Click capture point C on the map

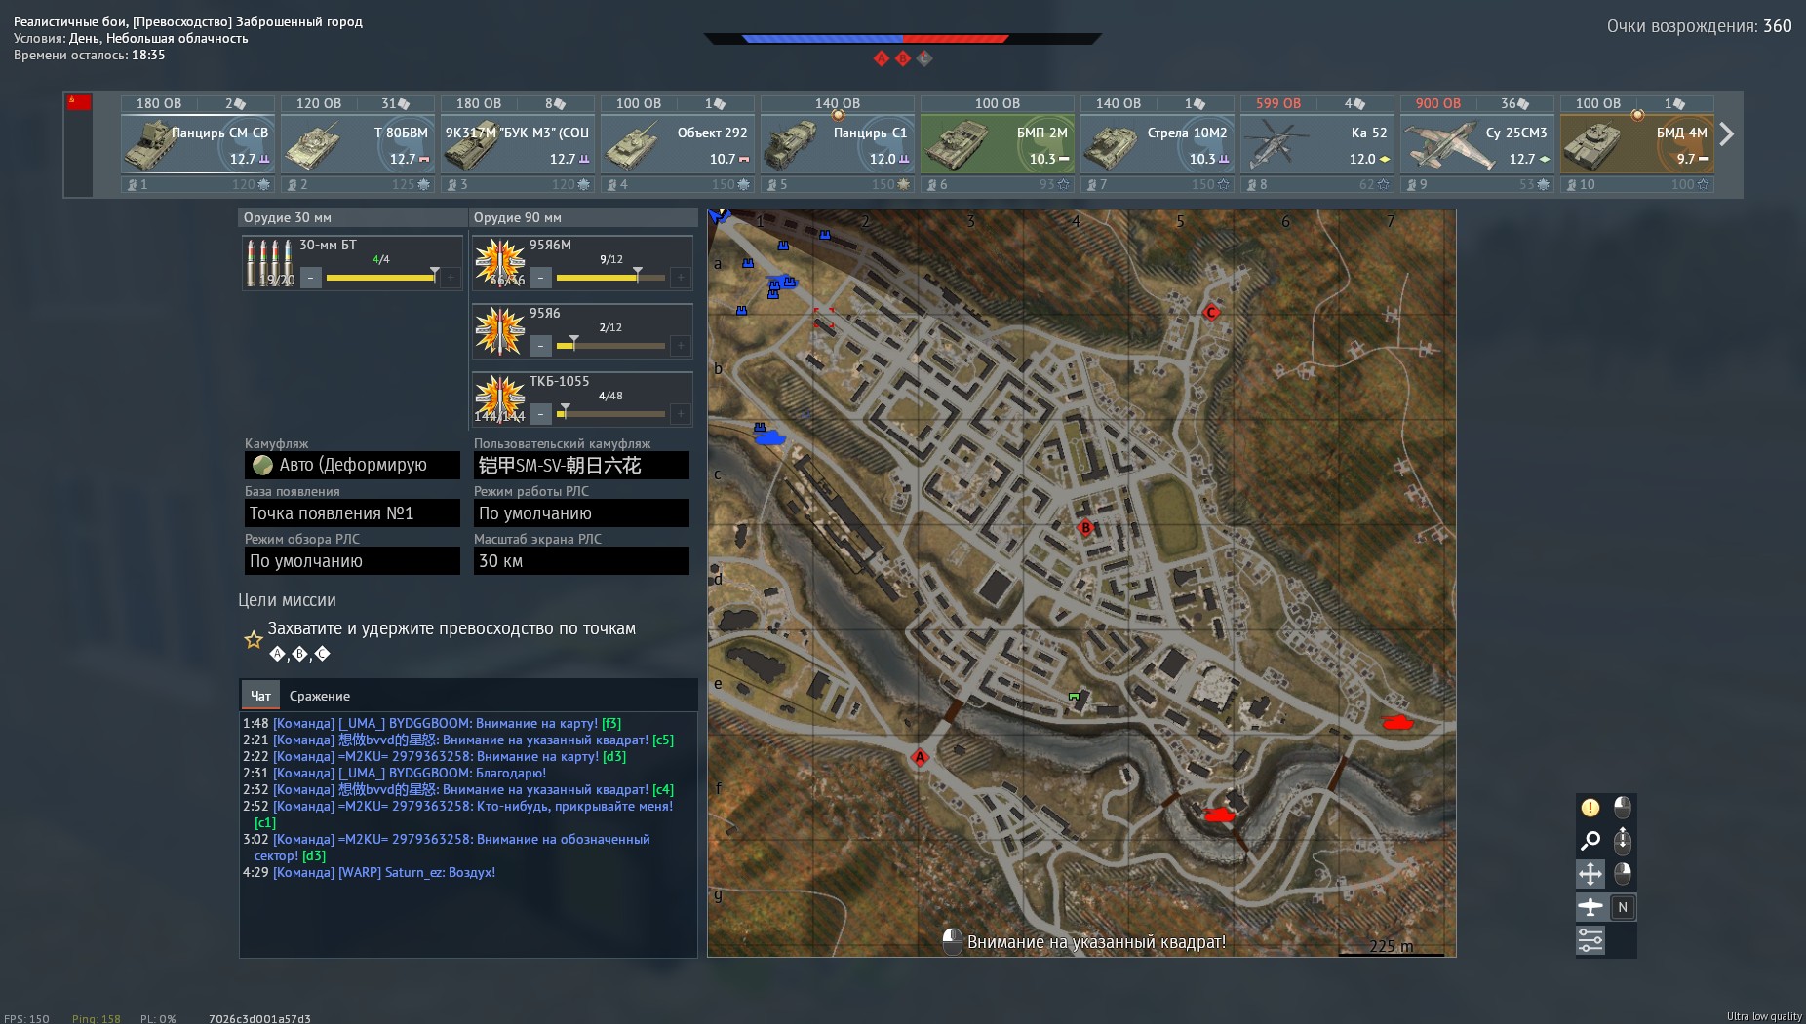pyautogui.click(x=1211, y=312)
